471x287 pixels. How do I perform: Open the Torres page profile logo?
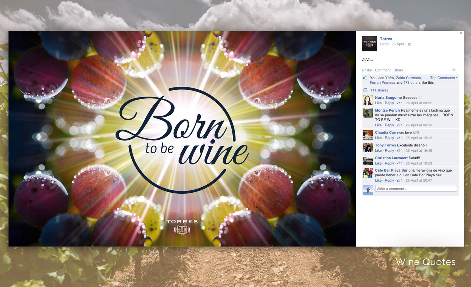pos(370,44)
